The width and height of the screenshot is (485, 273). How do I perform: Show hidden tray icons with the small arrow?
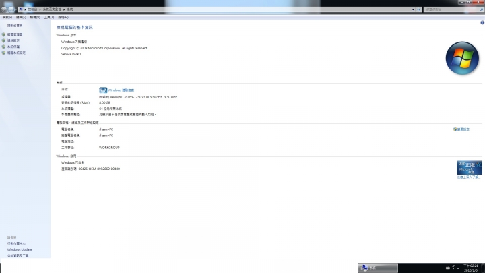458,268
